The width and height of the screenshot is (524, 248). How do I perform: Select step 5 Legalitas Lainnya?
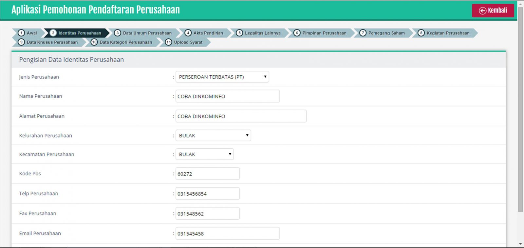point(259,33)
